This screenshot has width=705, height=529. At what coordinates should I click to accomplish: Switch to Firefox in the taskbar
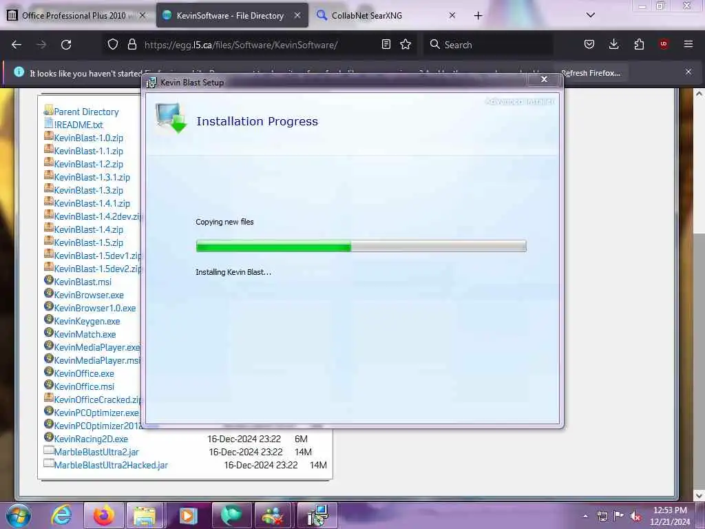click(103, 515)
